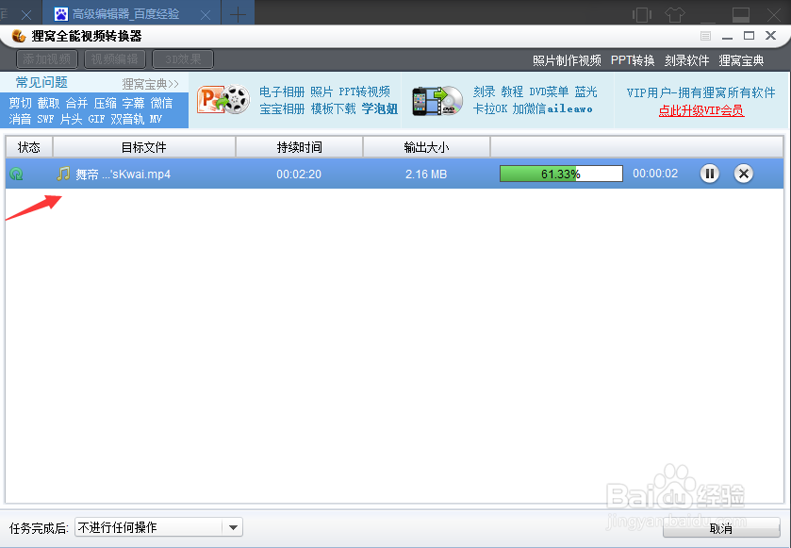
Task: Click the 视频编辑 toolbar button
Action: pos(115,59)
